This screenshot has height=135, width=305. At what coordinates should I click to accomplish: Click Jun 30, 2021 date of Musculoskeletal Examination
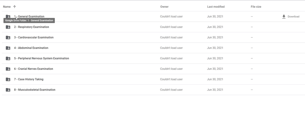coord(215,90)
